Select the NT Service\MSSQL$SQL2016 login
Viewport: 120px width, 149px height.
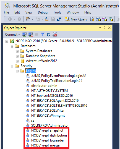[52, 96]
